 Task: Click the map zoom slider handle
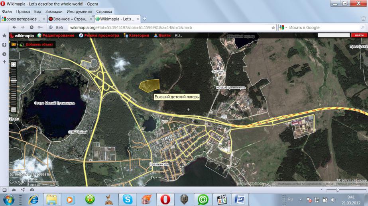point(14,80)
